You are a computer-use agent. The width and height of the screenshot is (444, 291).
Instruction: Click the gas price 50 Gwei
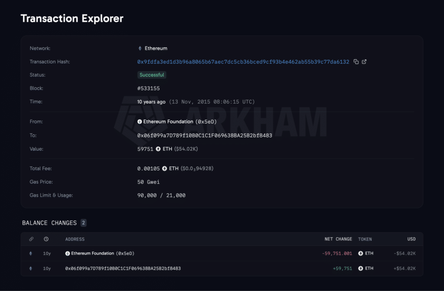point(148,182)
